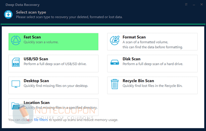Choose the Format Scan card
Screen dimensions: 206x131
(153, 42)
